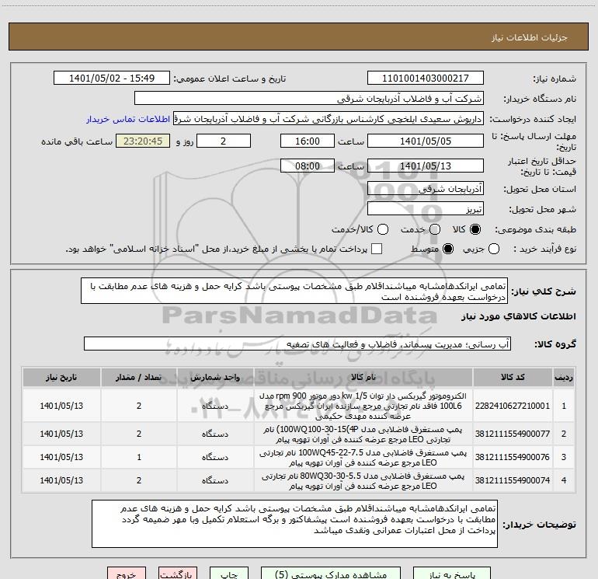Click the 08:00 validity time field

(308, 166)
